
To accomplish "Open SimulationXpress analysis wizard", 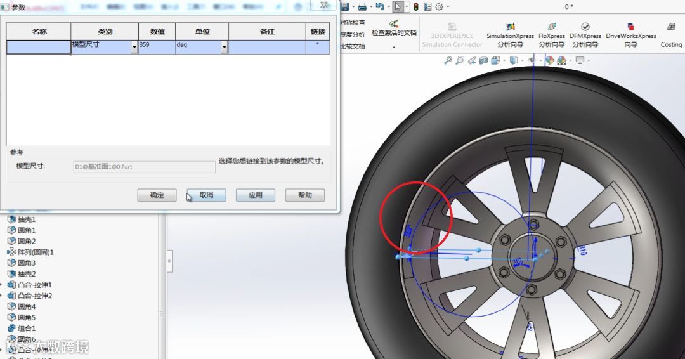I will tap(510, 35).
